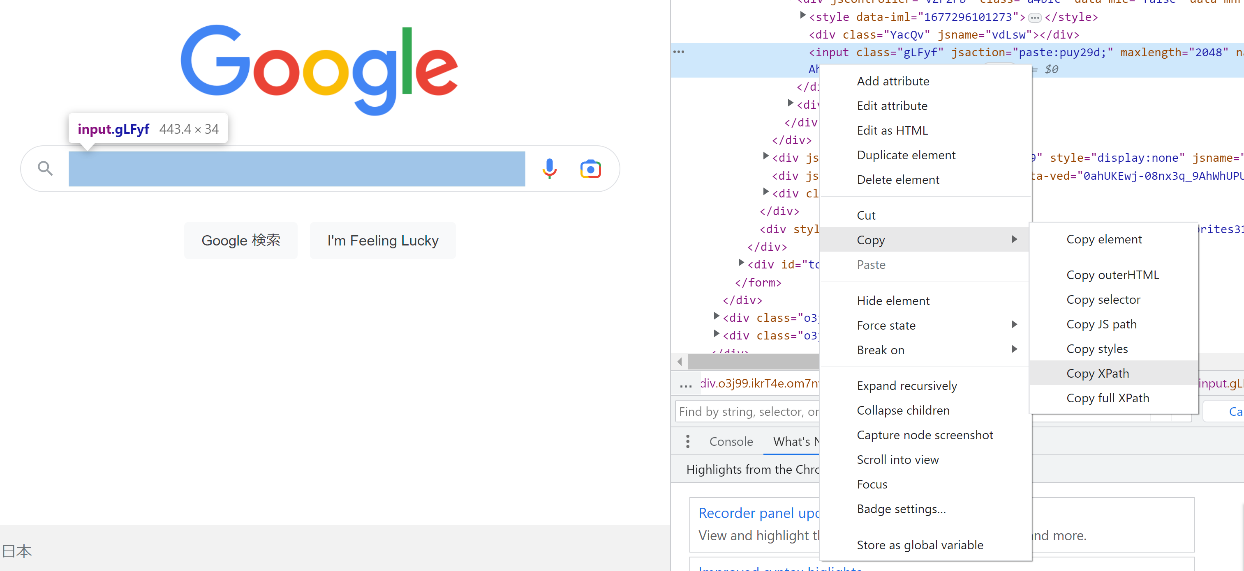Click the breadcrumb ellipsis before div.o3j99
Image resolution: width=1244 pixels, height=571 pixels.
685,385
